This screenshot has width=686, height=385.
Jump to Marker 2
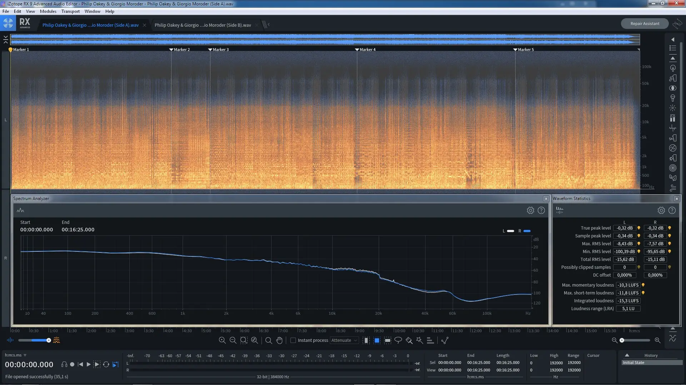(179, 50)
